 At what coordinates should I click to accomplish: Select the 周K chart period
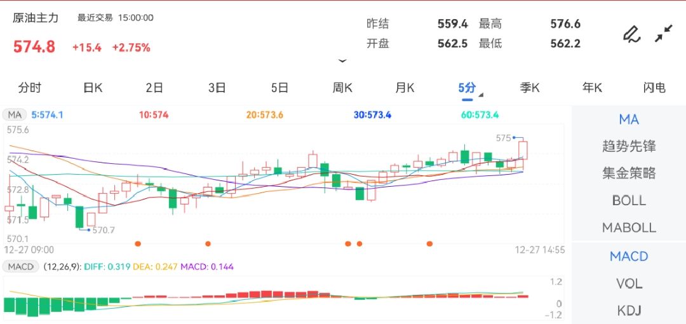pos(342,88)
